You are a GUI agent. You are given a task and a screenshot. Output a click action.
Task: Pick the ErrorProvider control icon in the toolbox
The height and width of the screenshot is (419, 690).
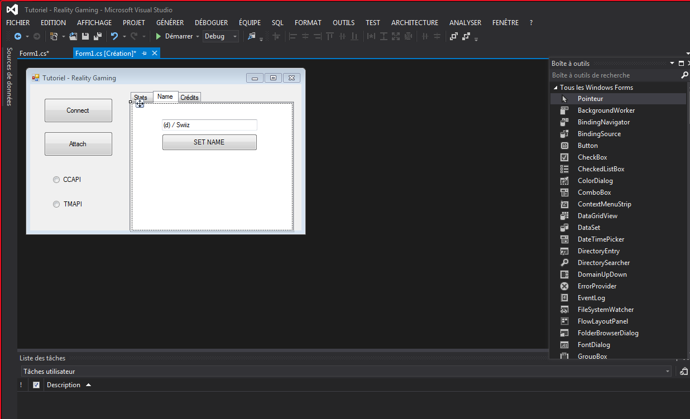pyautogui.click(x=564, y=286)
